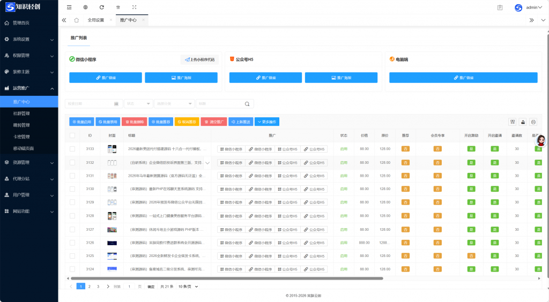Enter fullscreen using the expand icon

pos(134,7)
